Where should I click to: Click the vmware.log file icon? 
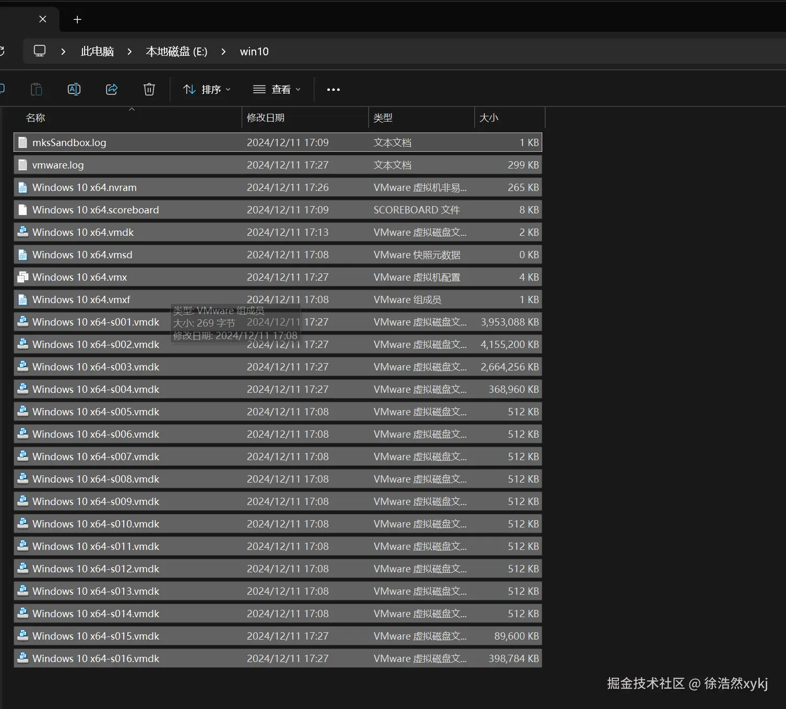22,165
